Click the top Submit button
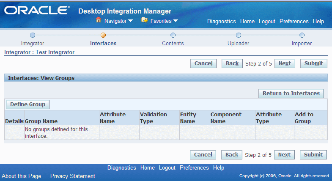Image resolution: width=332 pixels, height=181 pixels. (x=313, y=63)
